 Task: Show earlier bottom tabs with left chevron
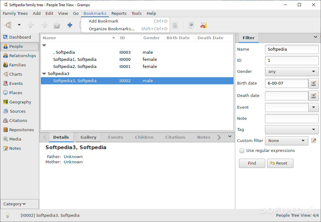coord(45,137)
